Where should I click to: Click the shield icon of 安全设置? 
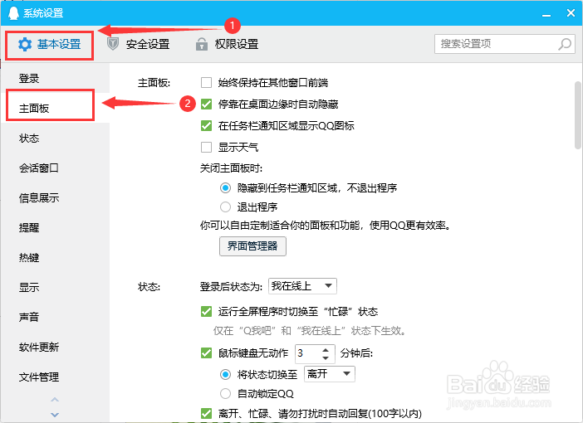(x=113, y=44)
